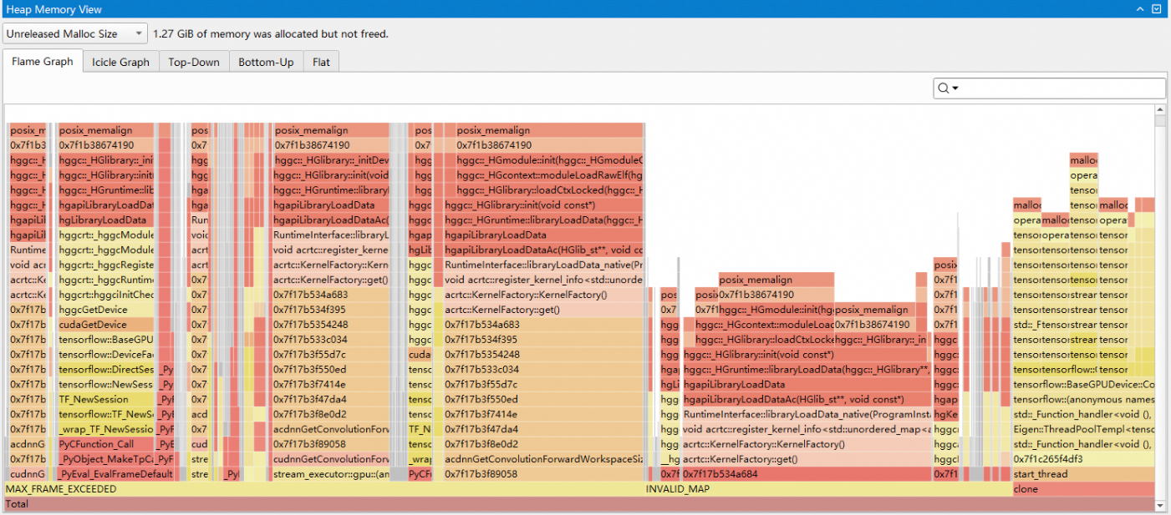
Task: Select the clone frame
Action: pos(1083,489)
